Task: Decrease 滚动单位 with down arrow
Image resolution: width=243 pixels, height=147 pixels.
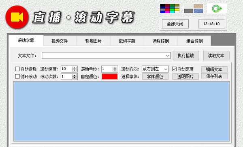Action: [115, 70]
